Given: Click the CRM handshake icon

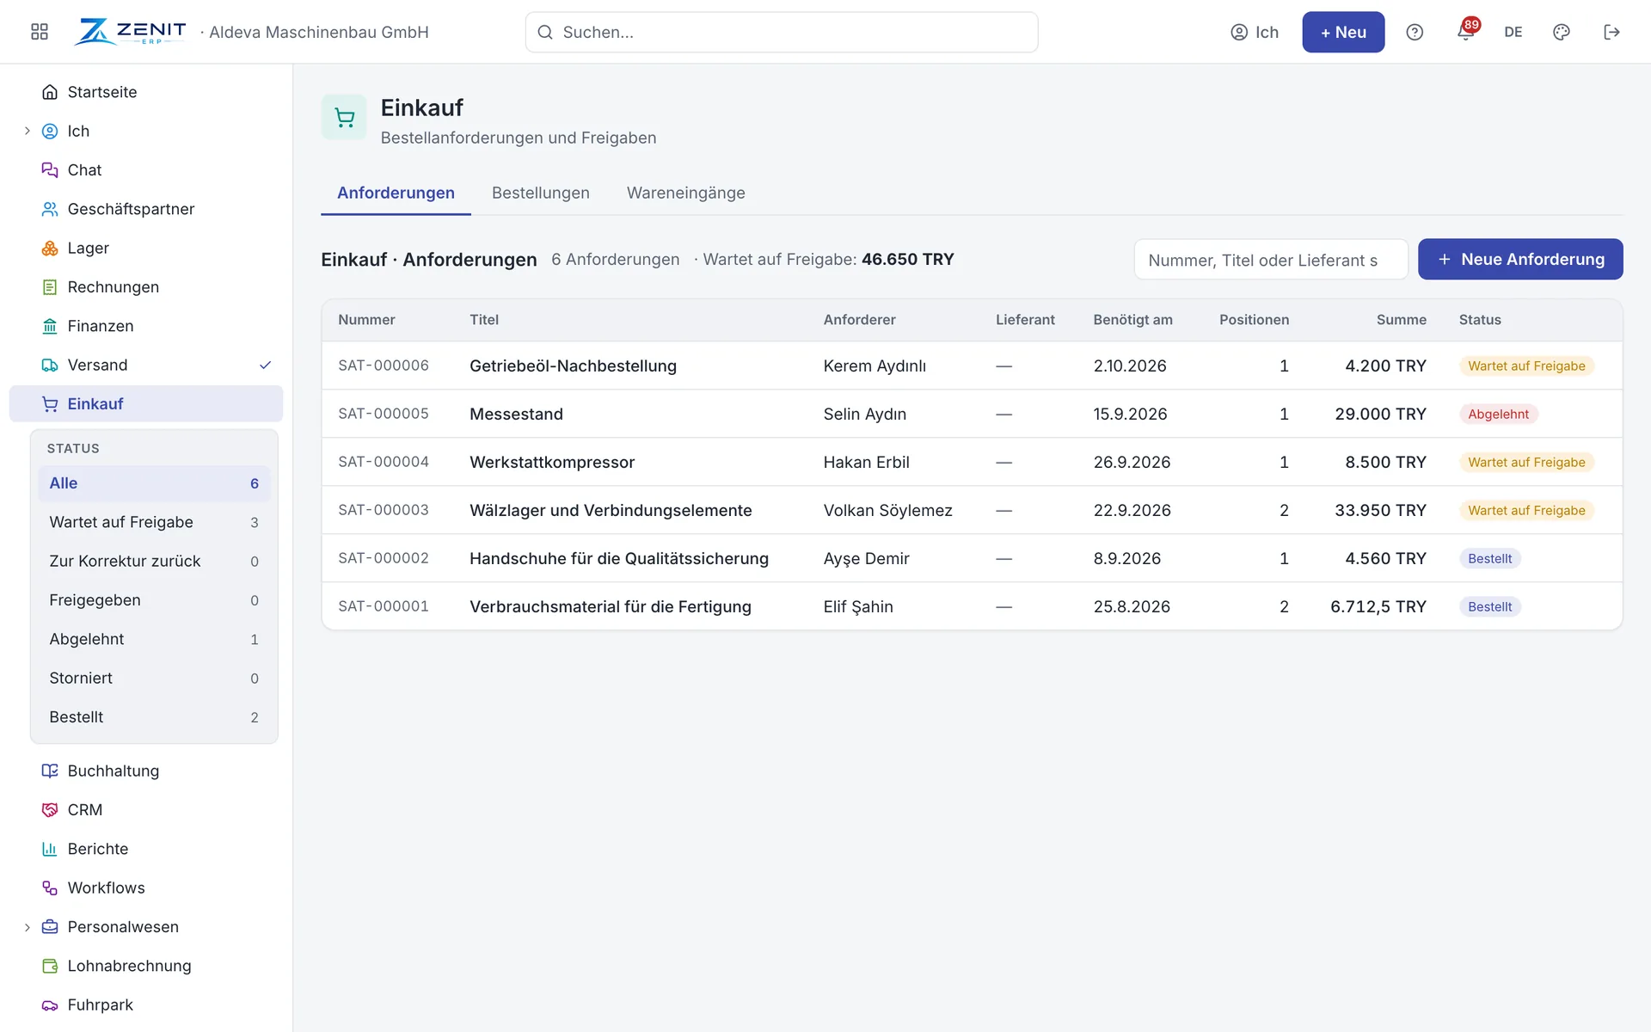Looking at the screenshot, I should pyautogui.click(x=50, y=810).
